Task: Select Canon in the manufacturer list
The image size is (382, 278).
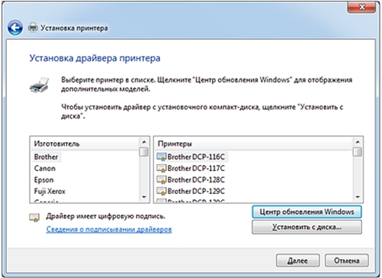Action: point(45,168)
